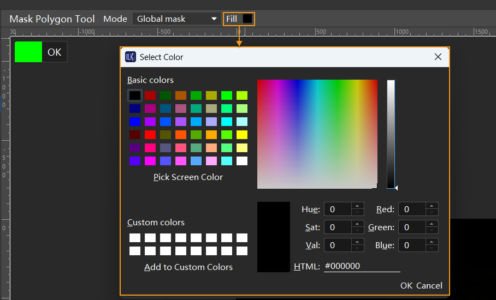Click the vertical brightness value slider
Screen dimensions: 496x300
(x=391, y=134)
